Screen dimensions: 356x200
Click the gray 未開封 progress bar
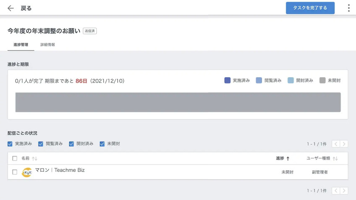(178, 102)
